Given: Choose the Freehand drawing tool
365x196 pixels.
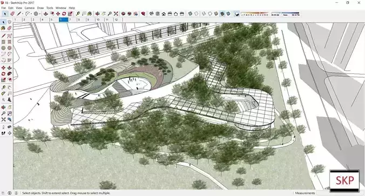Looking at the screenshot, I should coord(9,36).
